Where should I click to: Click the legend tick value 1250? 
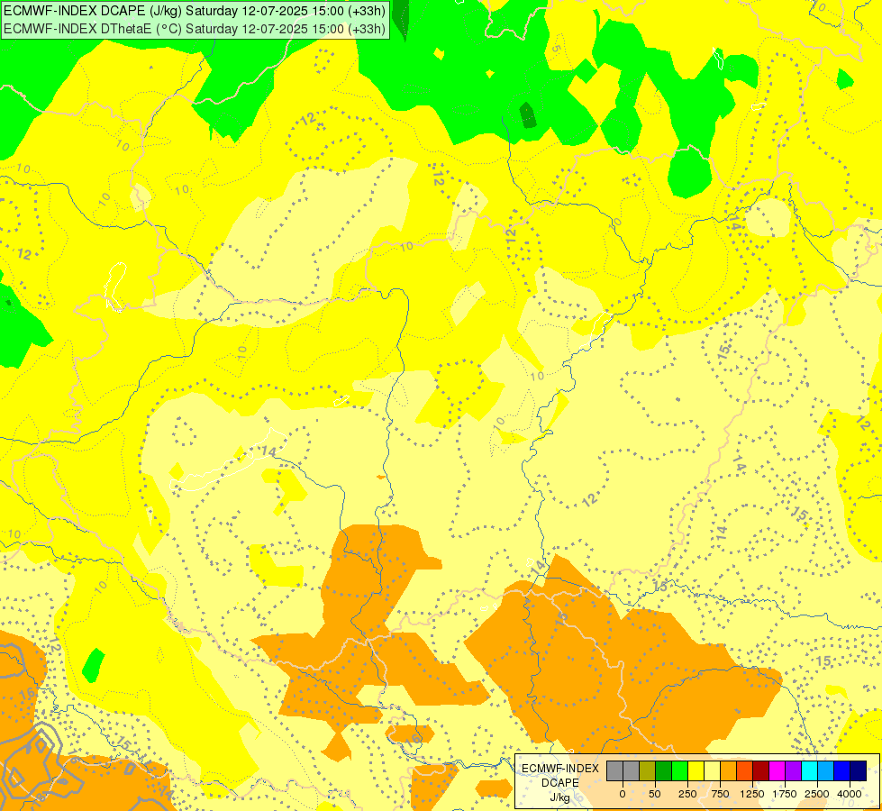[x=752, y=794]
